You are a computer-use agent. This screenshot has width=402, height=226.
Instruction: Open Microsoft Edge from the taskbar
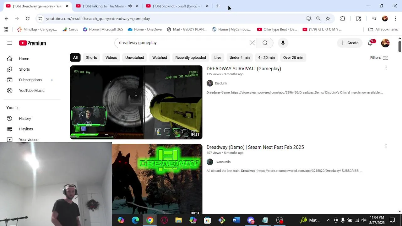tap(135, 220)
